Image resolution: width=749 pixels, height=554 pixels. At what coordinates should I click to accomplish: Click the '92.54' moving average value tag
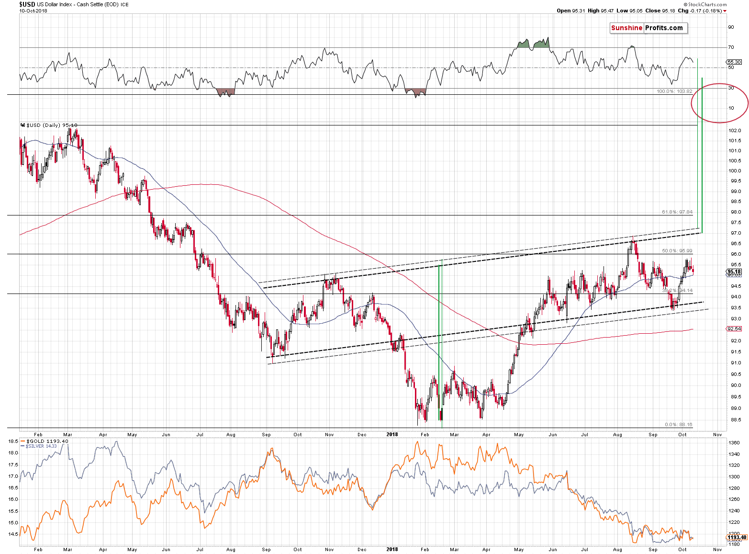734,328
